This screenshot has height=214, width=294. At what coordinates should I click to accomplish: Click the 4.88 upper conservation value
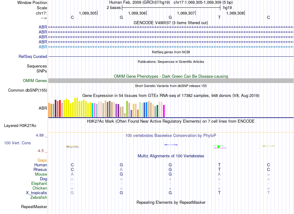coord(40,135)
